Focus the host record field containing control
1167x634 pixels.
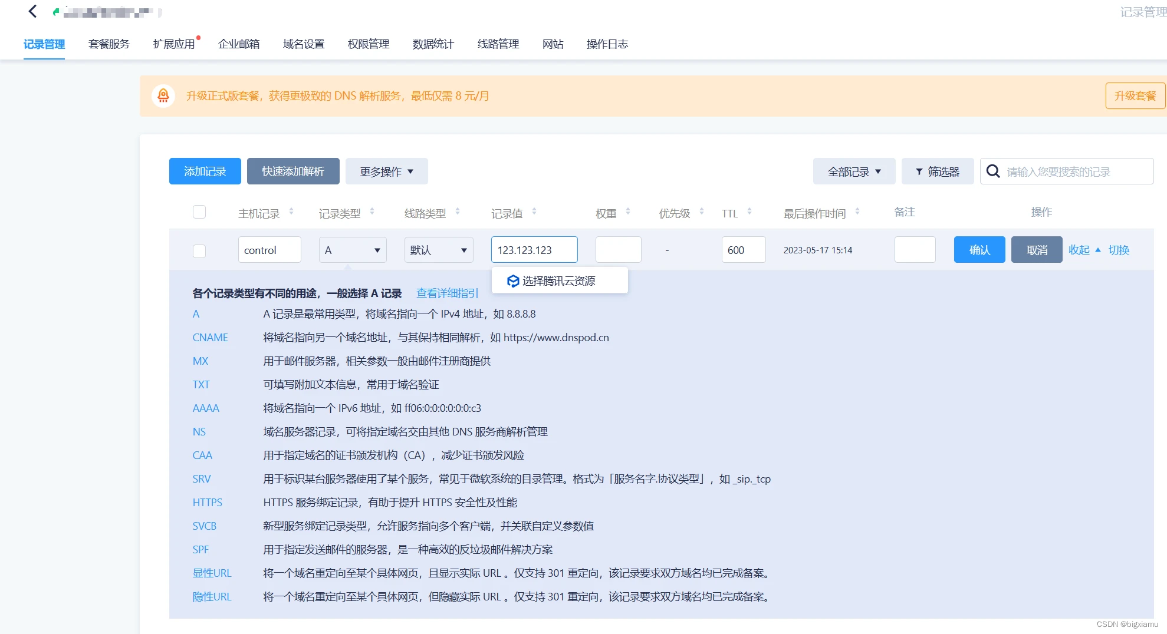pos(269,250)
